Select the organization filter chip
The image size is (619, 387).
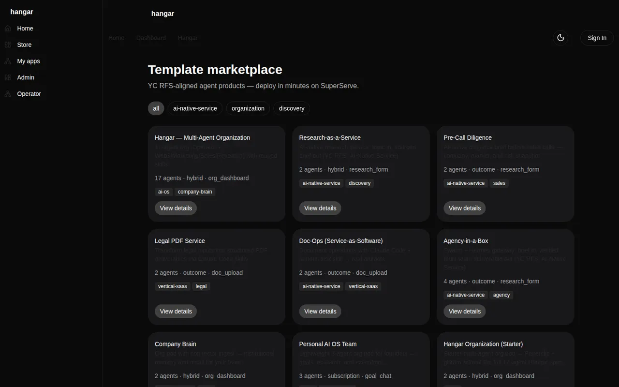(x=248, y=108)
